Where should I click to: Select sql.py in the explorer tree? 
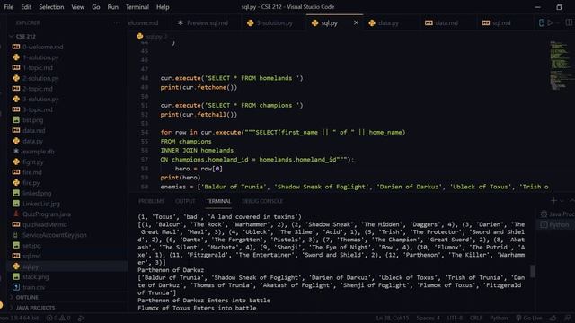tap(31, 266)
